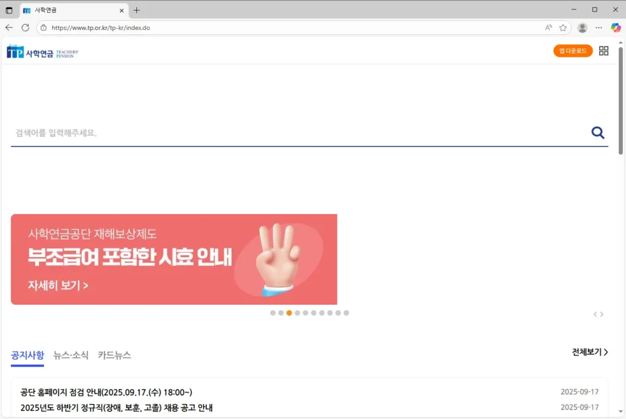Click the read aloud icon in address bar
Viewport: 626px width, 419px height.
[x=548, y=28]
